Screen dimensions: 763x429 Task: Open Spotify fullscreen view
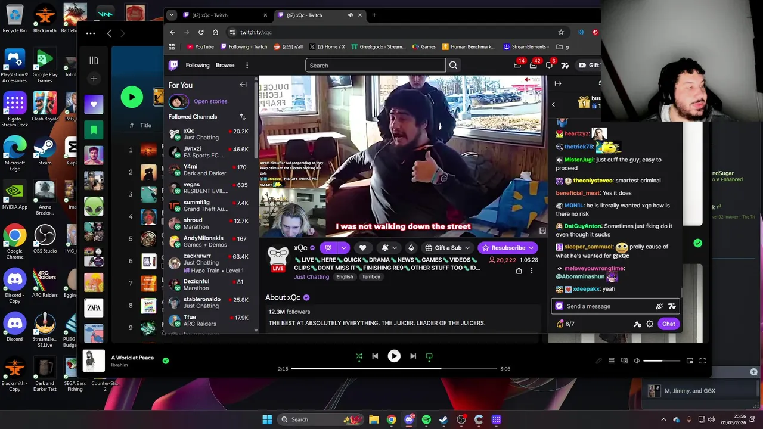(x=702, y=360)
